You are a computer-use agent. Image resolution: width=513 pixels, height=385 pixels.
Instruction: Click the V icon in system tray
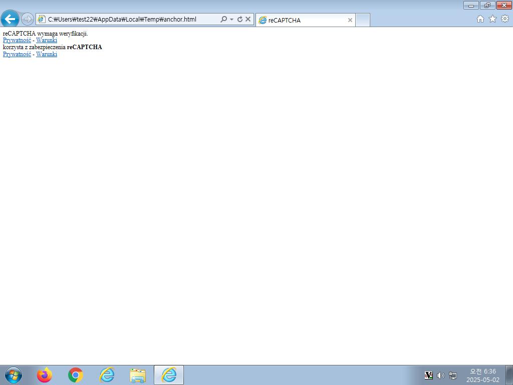pyautogui.click(x=429, y=375)
